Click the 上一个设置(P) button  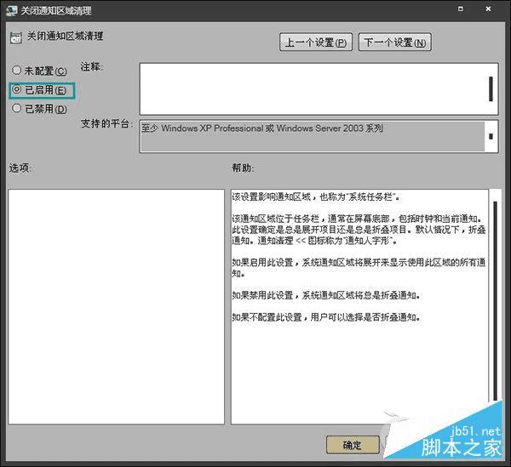(x=315, y=42)
